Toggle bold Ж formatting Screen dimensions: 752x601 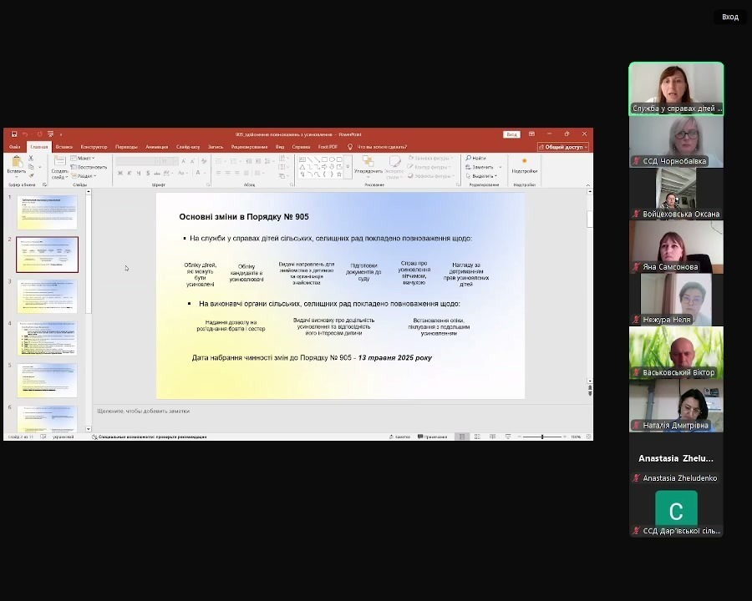120,174
